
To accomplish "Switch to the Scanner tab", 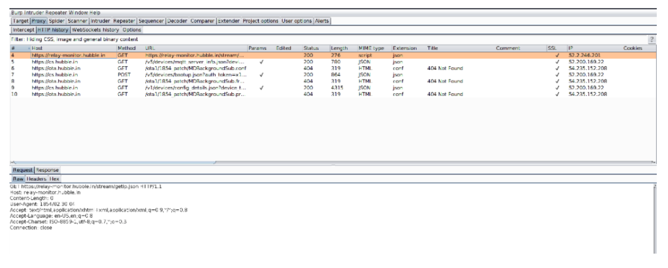I will pyautogui.click(x=77, y=21).
